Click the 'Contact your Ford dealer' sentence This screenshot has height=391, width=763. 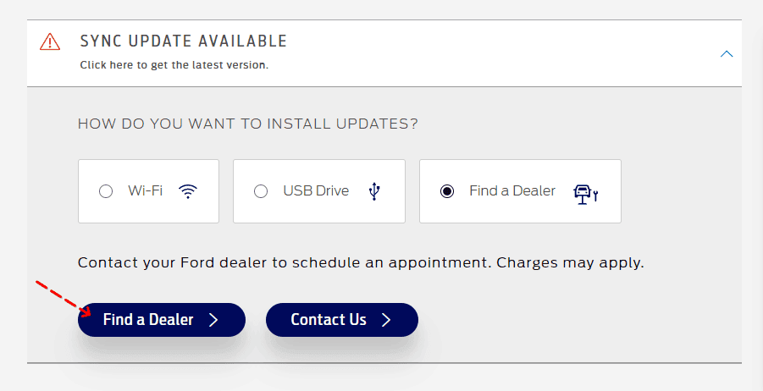pos(361,263)
